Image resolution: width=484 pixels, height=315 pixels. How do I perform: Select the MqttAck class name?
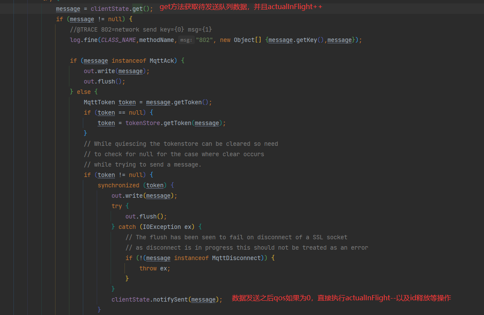pos(162,61)
